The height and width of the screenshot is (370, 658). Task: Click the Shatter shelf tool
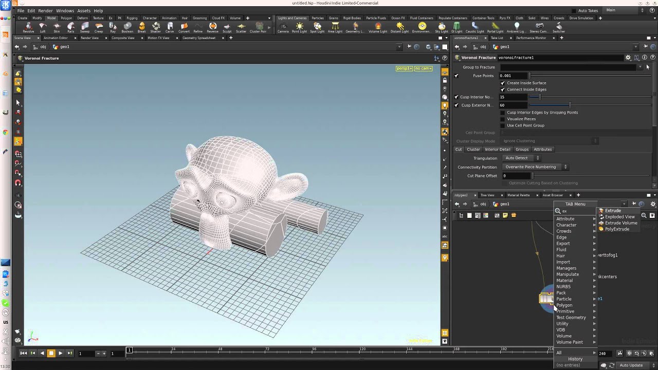click(x=155, y=28)
